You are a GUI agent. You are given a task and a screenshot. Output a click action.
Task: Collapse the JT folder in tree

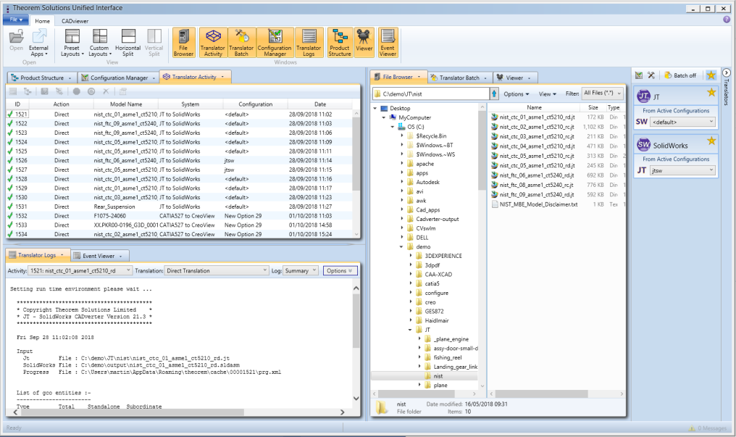point(410,330)
